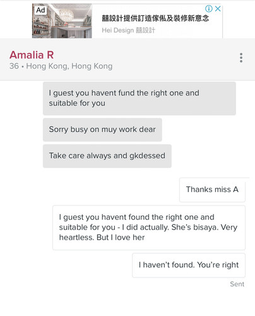Select the 'Thanks miss A' sent message
The image size is (255, 316).
(212, 190)
